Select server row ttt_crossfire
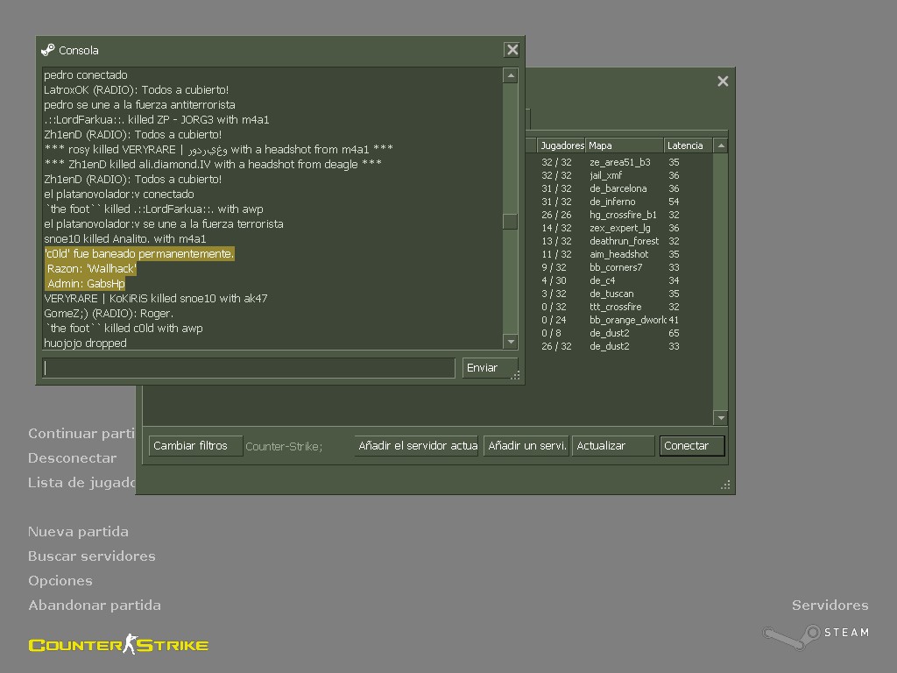Screen dimensions: 897x673 (x=619, y=308)
